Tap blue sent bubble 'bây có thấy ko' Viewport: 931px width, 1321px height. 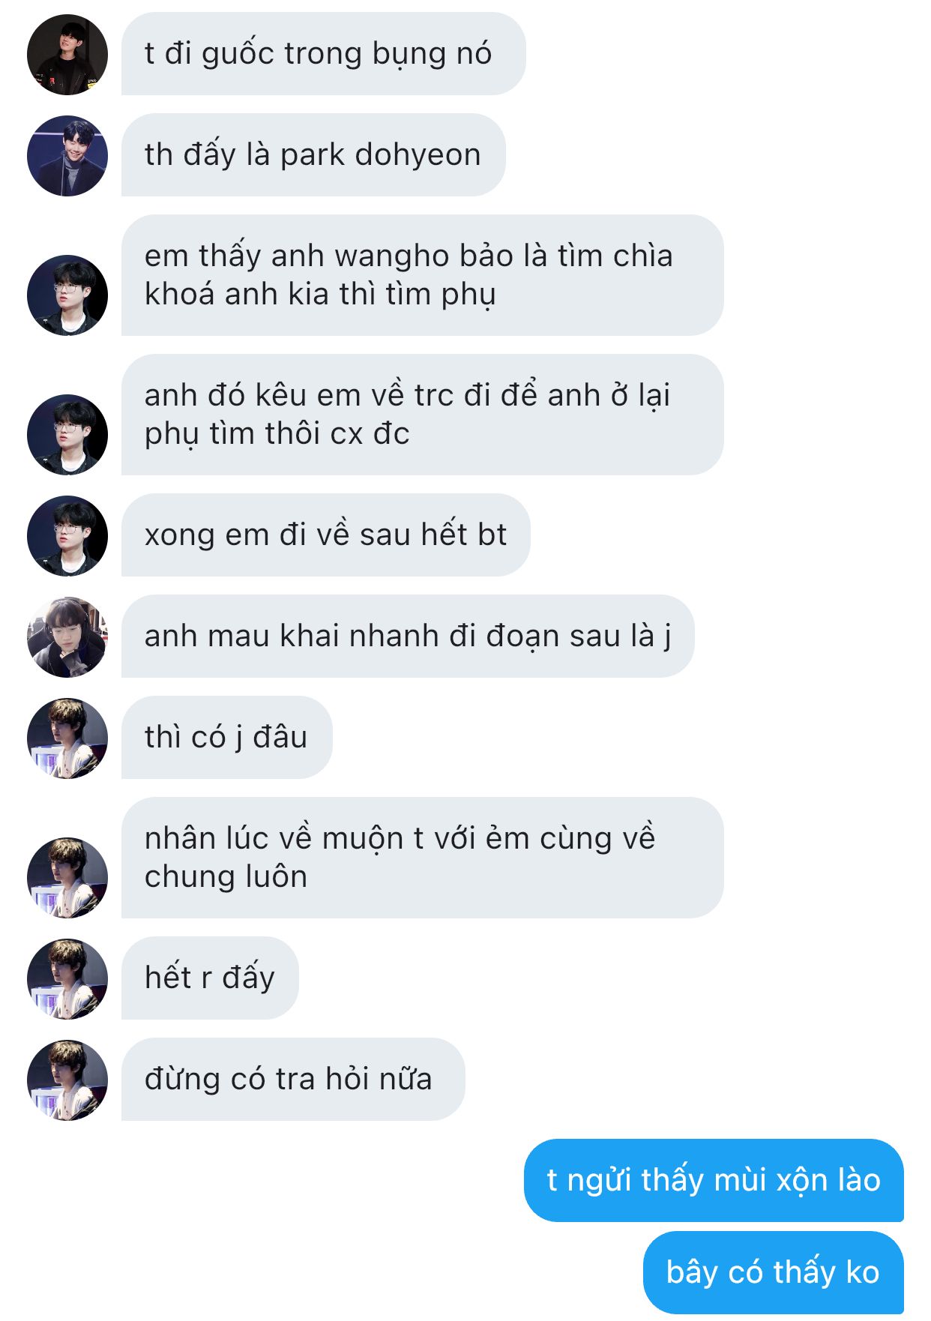point(774,1272)
